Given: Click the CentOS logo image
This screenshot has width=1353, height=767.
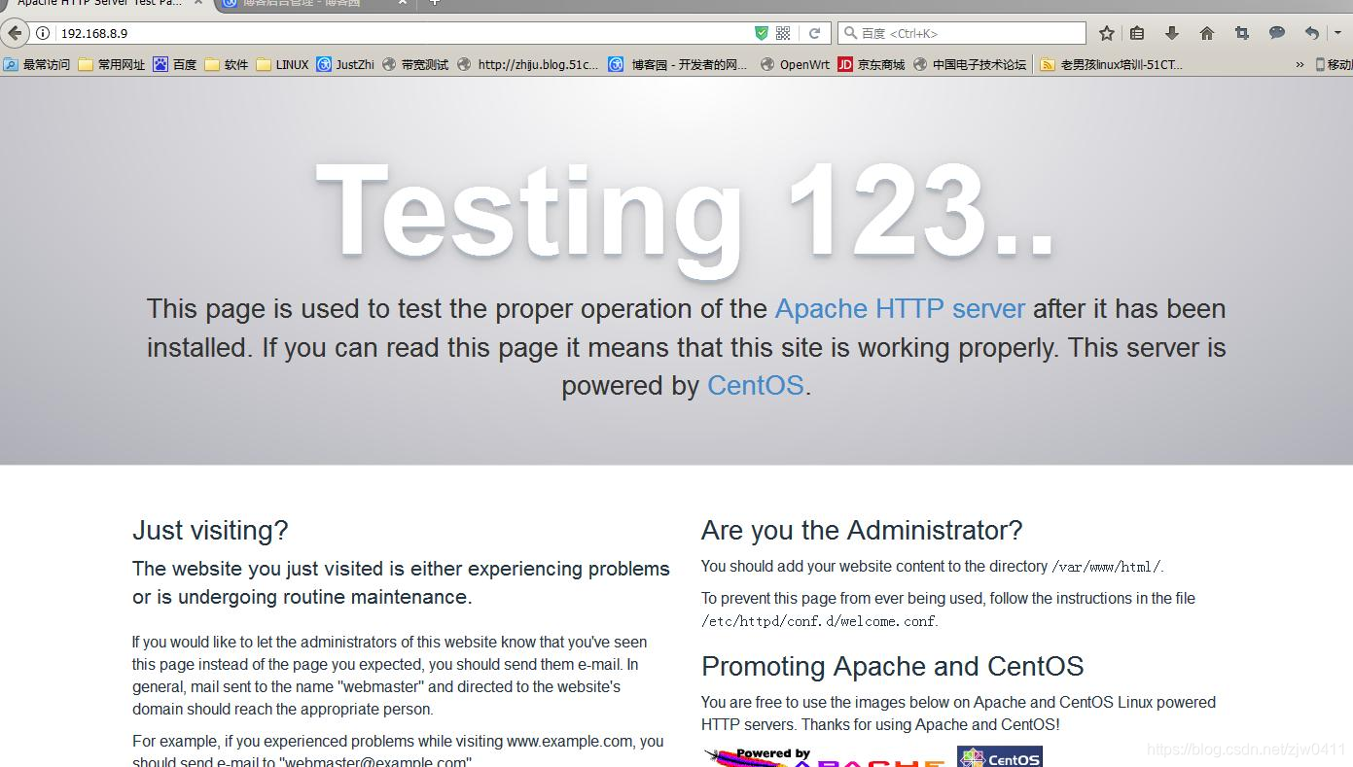Looking at the screenshot, I should tap(1000, 756).
